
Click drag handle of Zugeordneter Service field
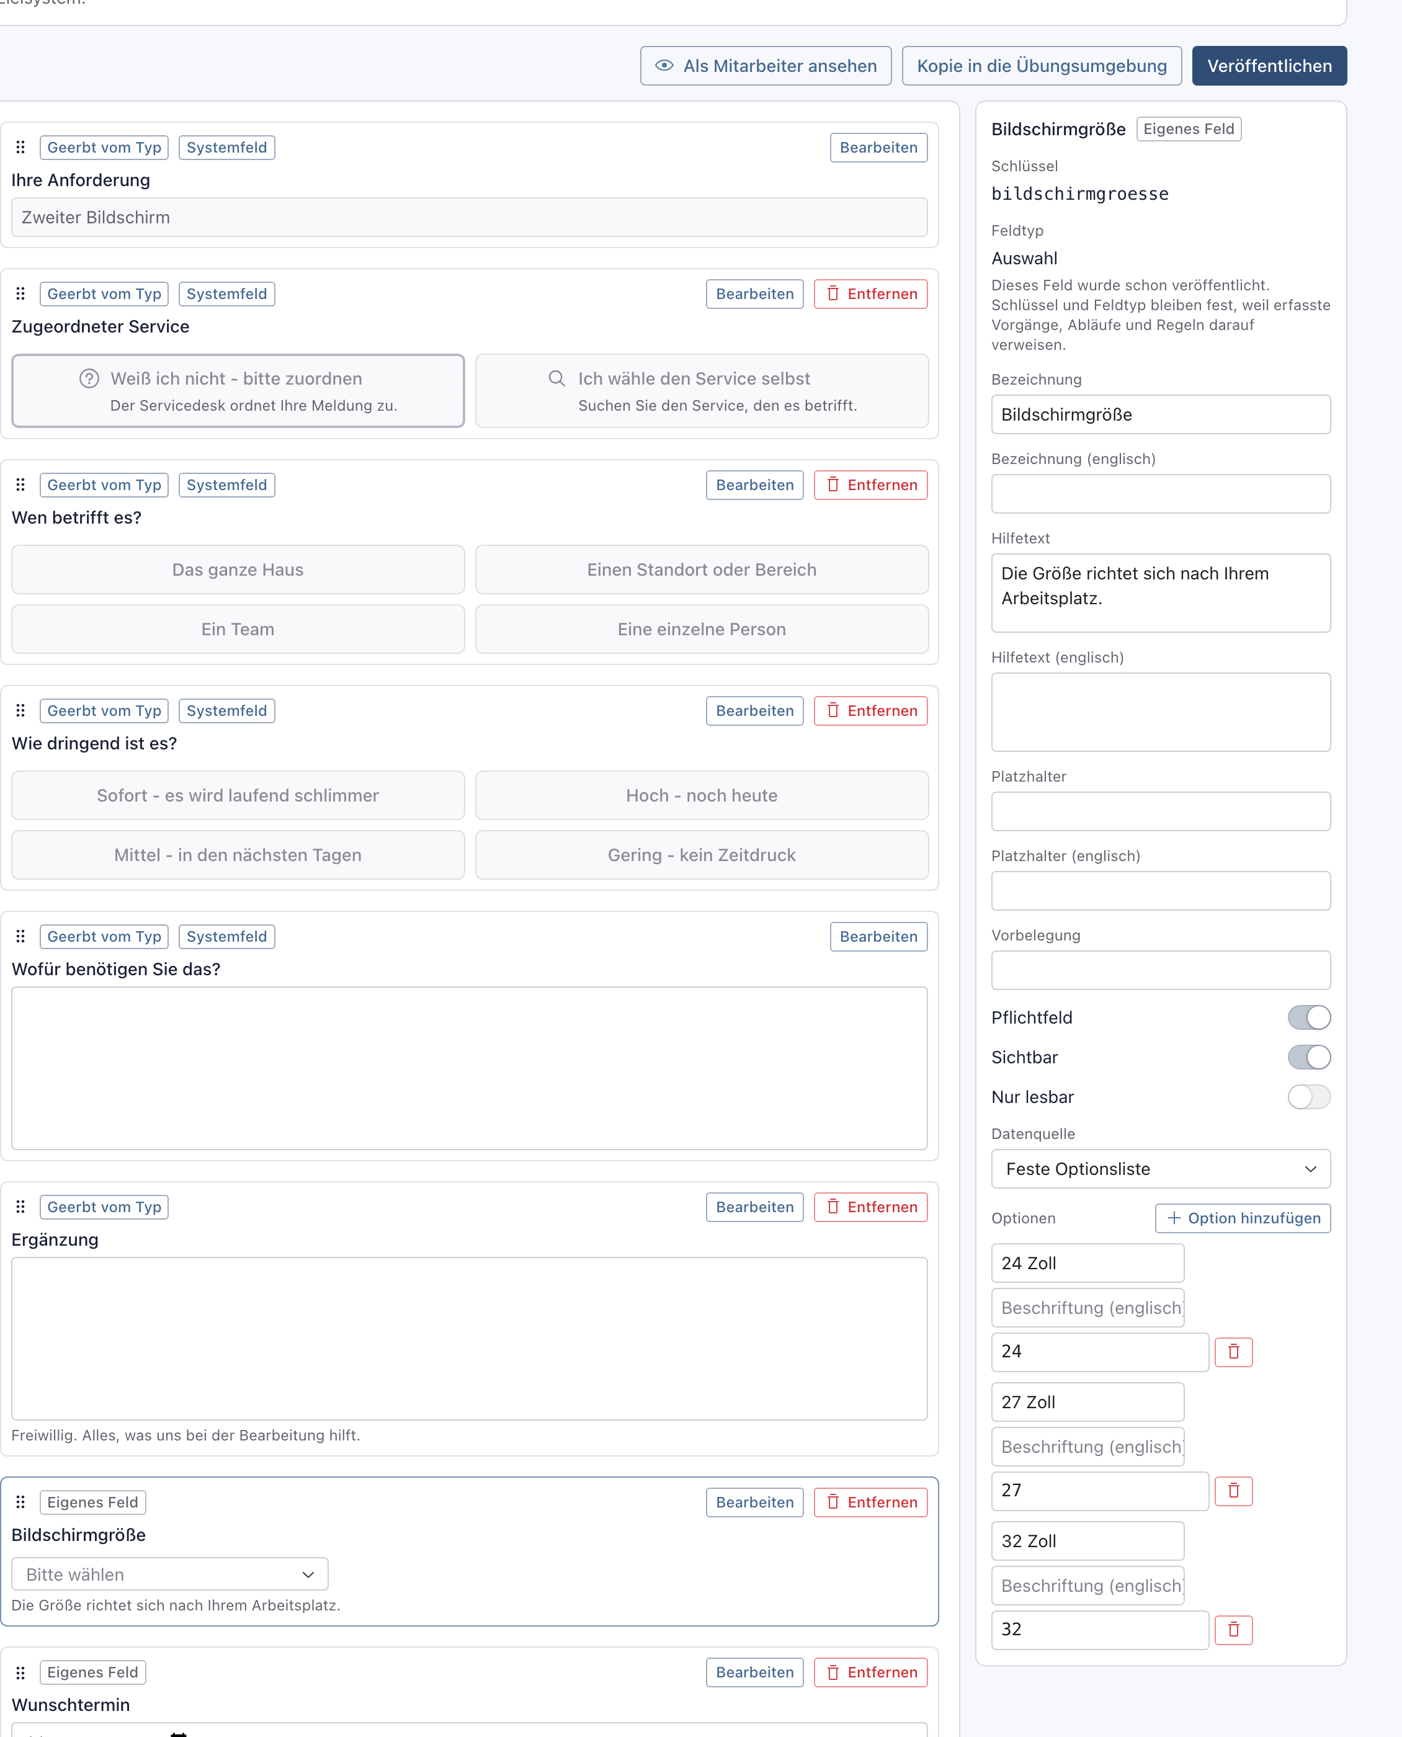pyautogui.click(x=21, y=293)
